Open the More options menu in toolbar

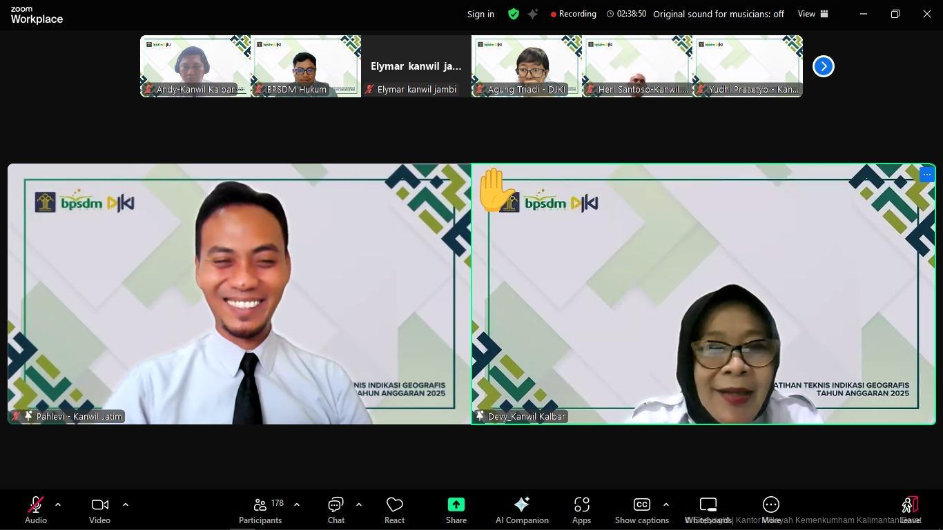770,510
